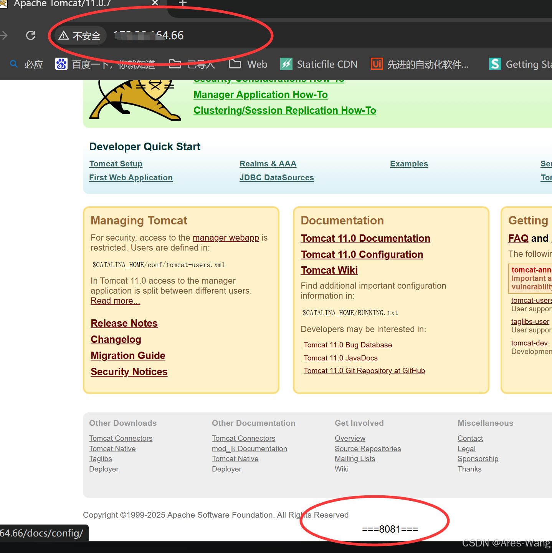Open the Staticfile CDN bookmark
The height and width of the screenshot is (553, 552).
(319, 64)
